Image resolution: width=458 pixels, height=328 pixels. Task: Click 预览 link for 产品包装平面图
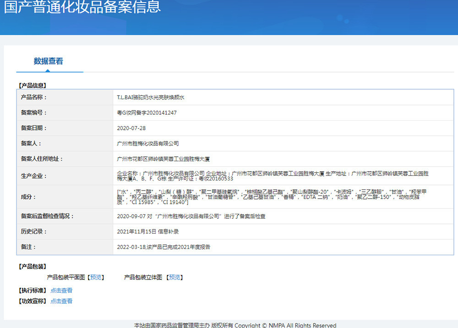pyautogui.click(x=96, y=277)
